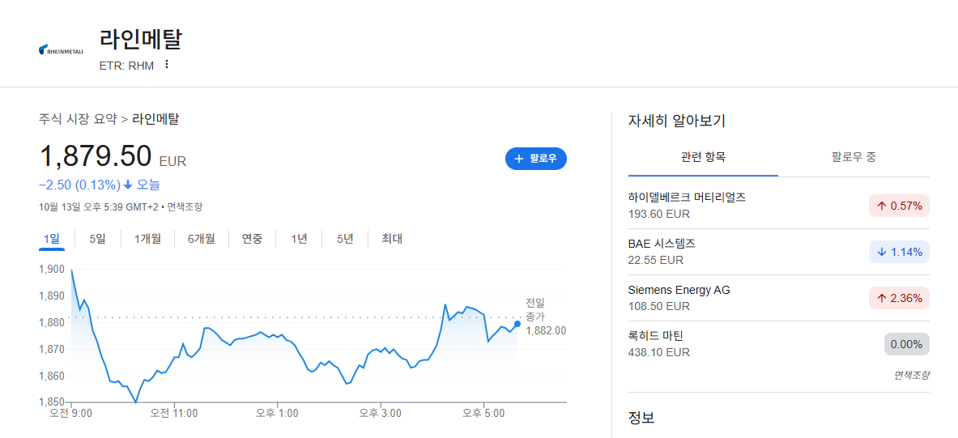
Task: Open the 면책조항 link under the price
Action: tap(185, 206)
